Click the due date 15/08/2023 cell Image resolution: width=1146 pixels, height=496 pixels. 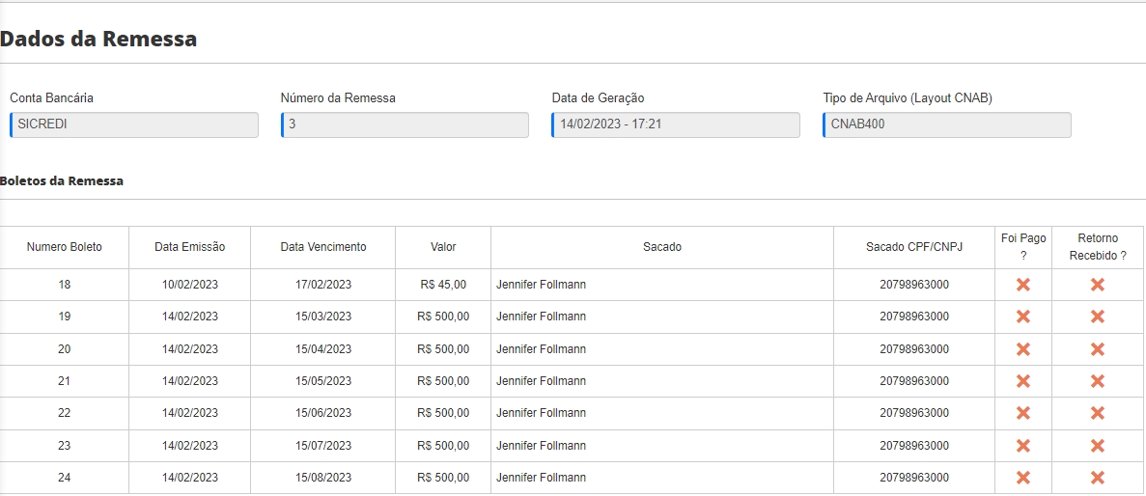click(x=323, y=478)
